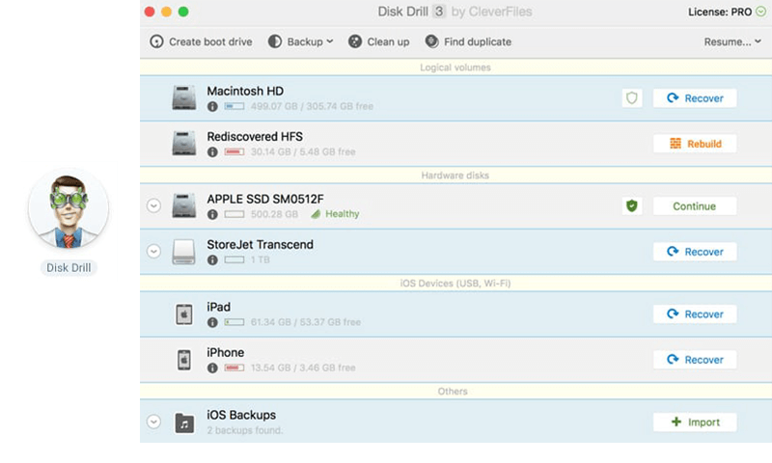772x463 pixels.
Task: Click the Healthy status leaf icon
Action: [x=316, y=214]
